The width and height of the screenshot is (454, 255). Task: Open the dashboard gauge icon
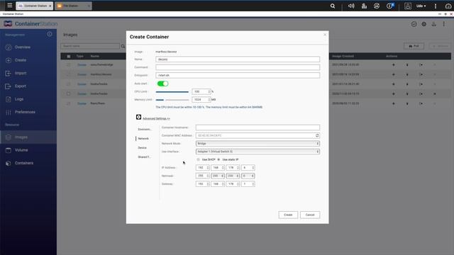pyautogui.click(x=448, y=6)
